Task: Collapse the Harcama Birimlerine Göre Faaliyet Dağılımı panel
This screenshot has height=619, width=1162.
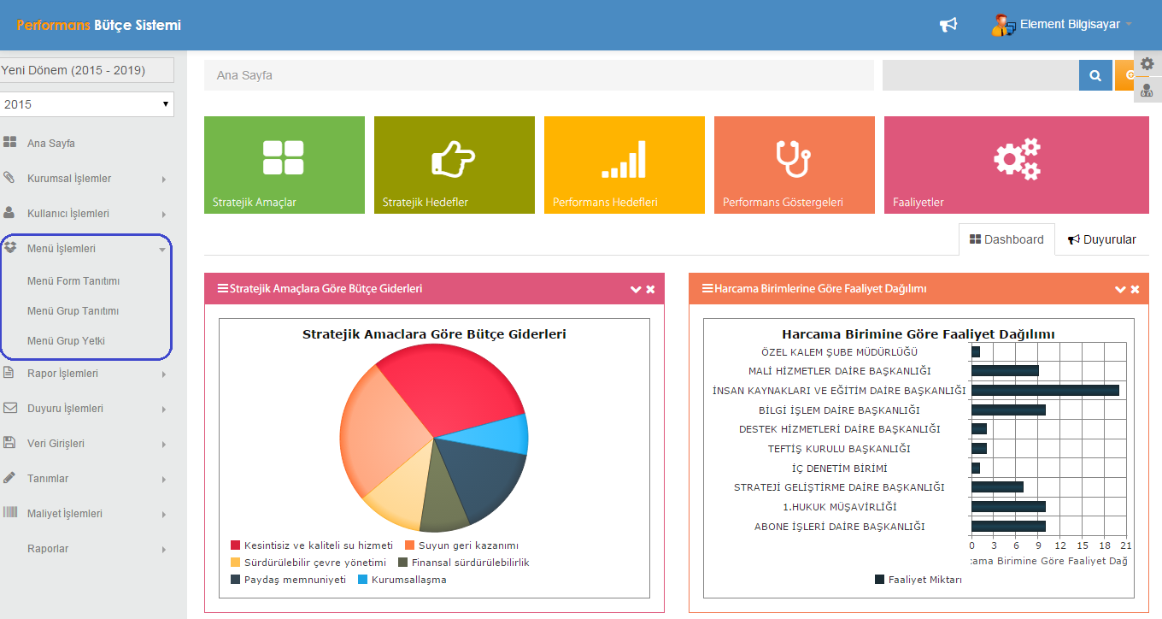Action: click(x=1120, y=290)
